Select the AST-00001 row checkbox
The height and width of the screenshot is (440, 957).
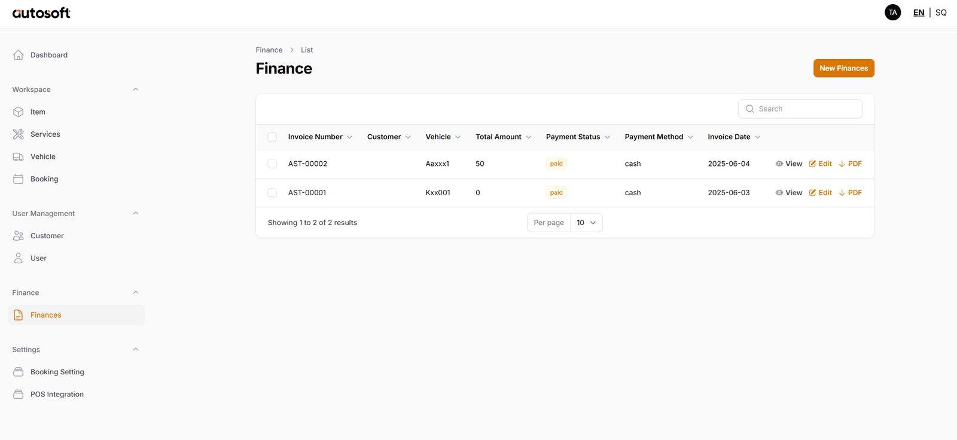pyautogui.click(x=272, y=193)
